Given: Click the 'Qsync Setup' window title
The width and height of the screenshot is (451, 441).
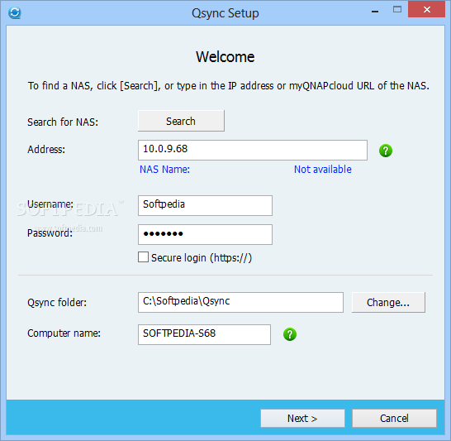Looking at the screenshot, I should pyautogui.click(x=225, y=13).
